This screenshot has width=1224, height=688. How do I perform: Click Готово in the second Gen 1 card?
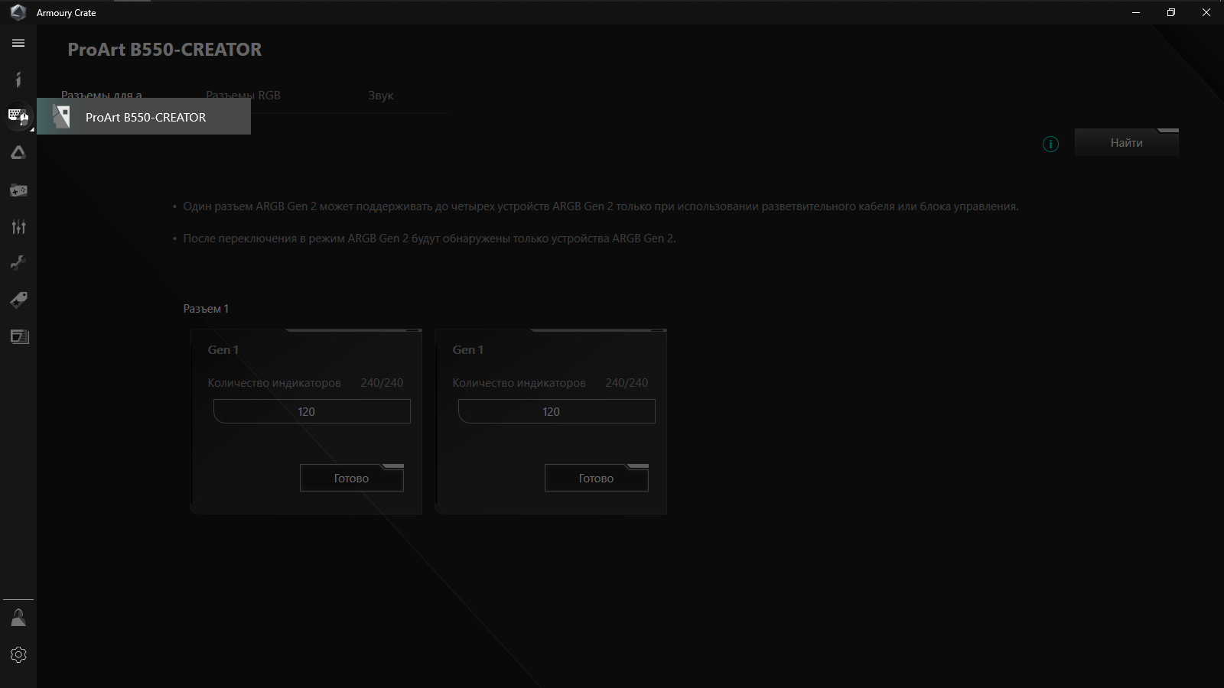596,478
